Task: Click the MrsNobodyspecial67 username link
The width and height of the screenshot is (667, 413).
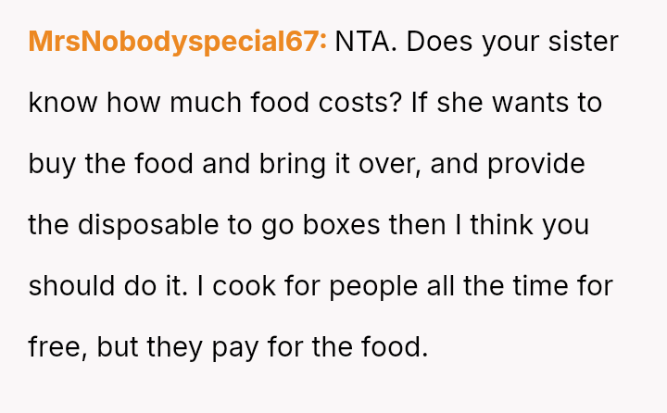Action: 177,42
